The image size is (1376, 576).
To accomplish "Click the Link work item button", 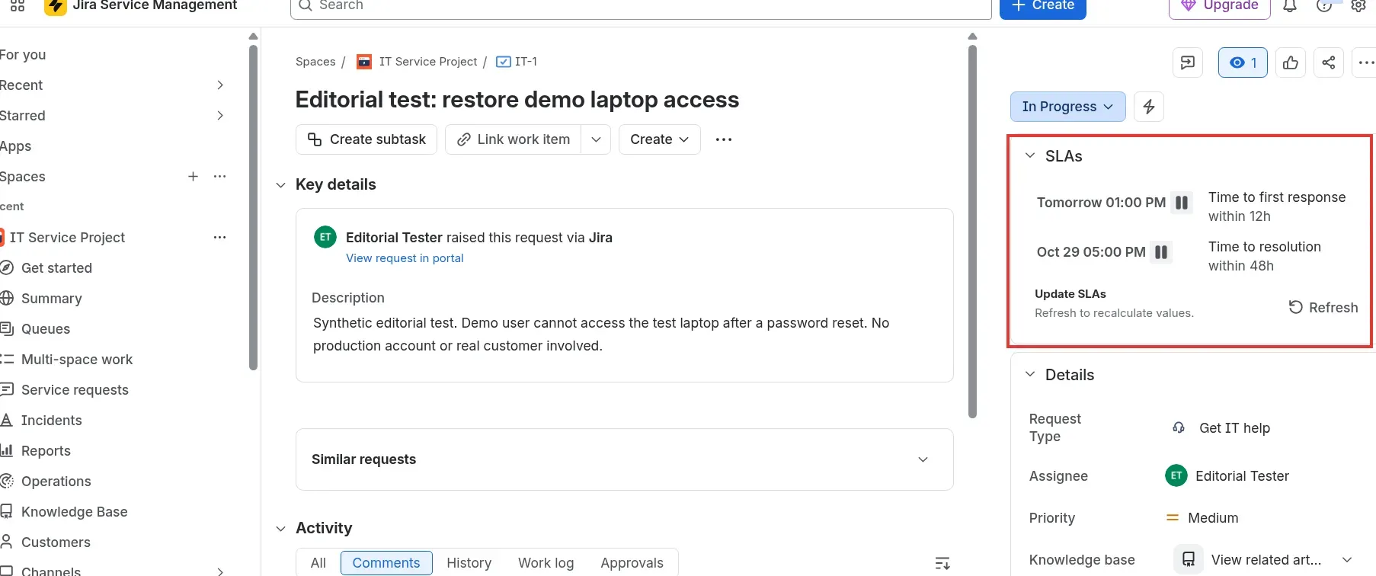I will click(x=514, y=139).
